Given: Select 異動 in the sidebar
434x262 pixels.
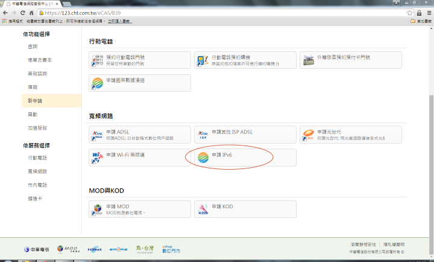Looking at the screenshot, I should [x=33, y=114].
